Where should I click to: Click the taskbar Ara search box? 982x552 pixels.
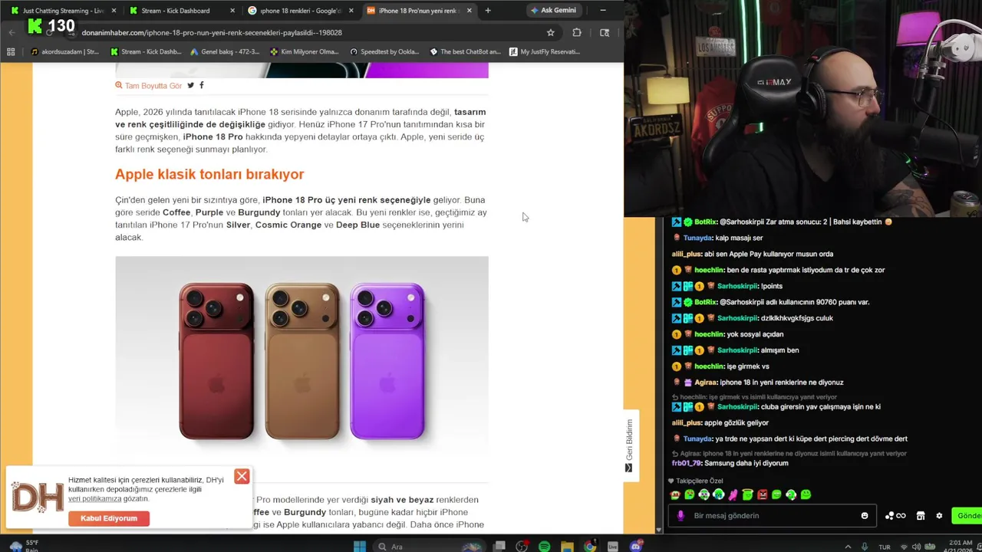[x=430, y=547]
